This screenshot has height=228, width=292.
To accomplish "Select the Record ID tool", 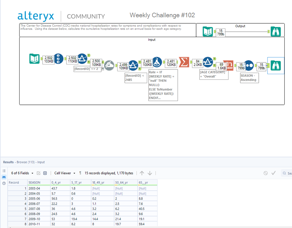I will 58,59.
